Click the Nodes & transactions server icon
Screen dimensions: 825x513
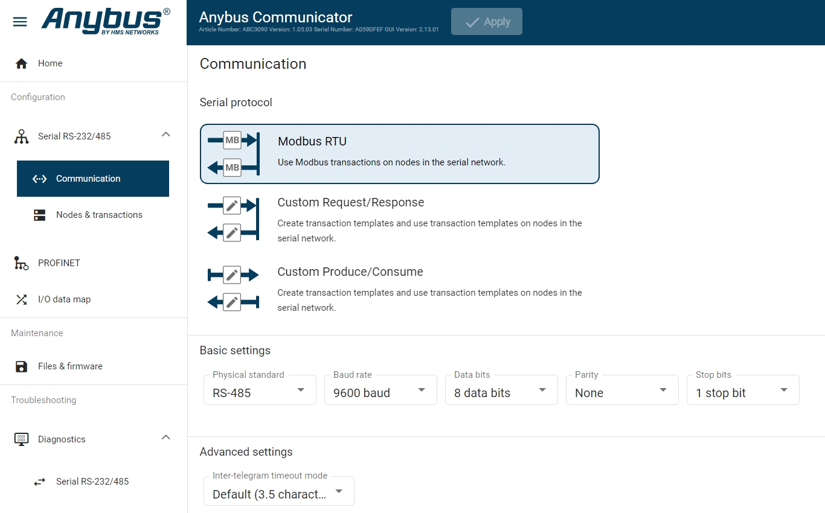tap(40, 215)
